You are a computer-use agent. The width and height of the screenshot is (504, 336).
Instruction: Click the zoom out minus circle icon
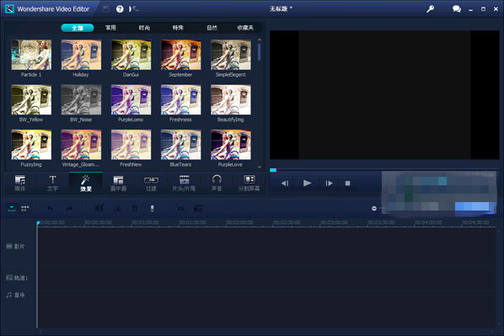point(374,209)
